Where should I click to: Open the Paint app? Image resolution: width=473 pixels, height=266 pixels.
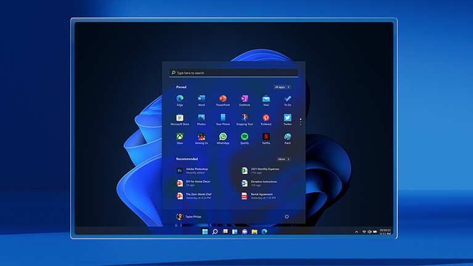click(x=288, y=139)
